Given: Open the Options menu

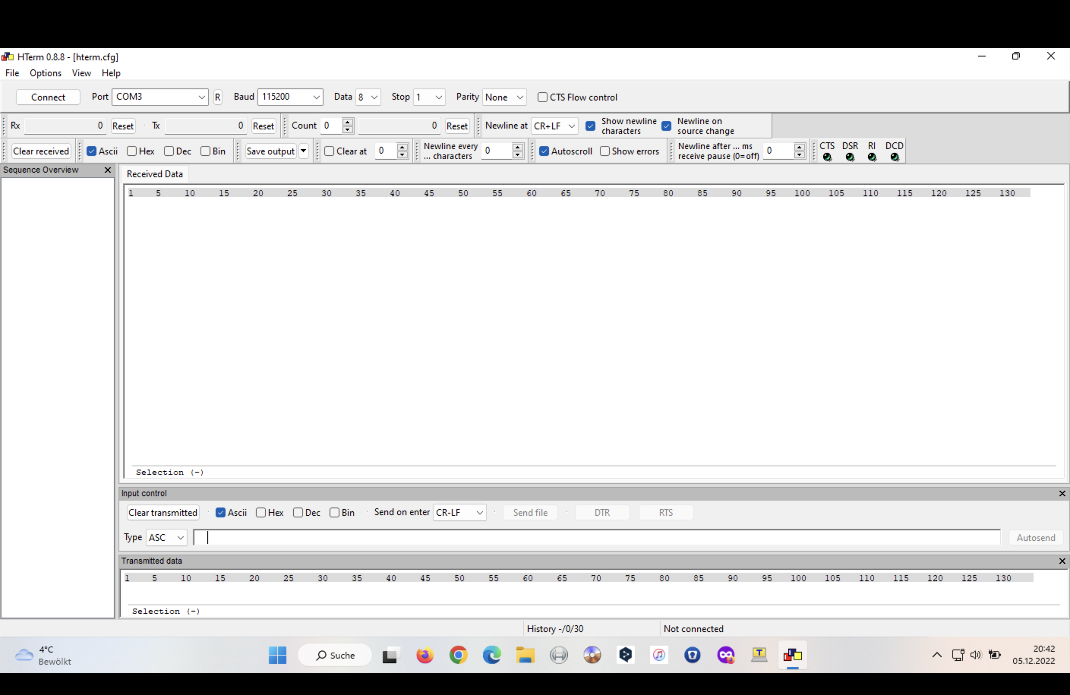Looking at the screenshot, I should tap(45, 73).
